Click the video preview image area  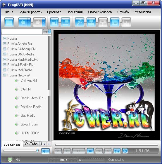point(106,85)
